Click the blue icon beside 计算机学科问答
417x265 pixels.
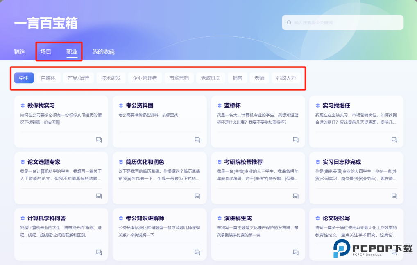[x=22, y=218]
